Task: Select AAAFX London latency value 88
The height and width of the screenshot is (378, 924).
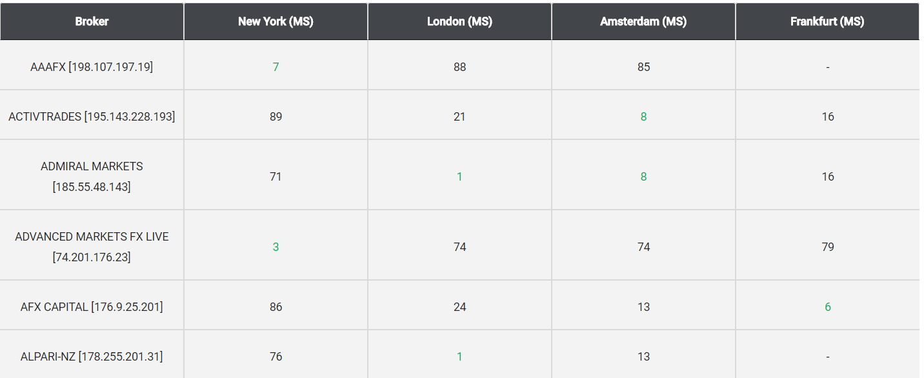Action: (459, 66)
